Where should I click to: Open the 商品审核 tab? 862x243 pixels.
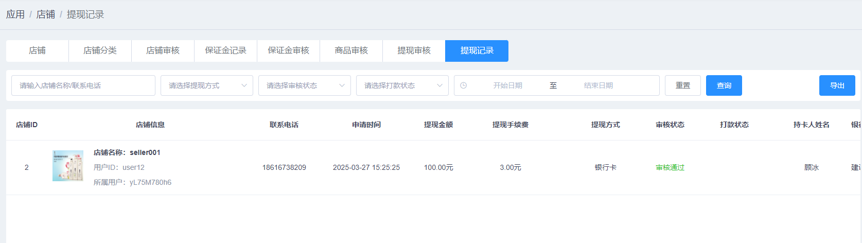pos(351,50)
